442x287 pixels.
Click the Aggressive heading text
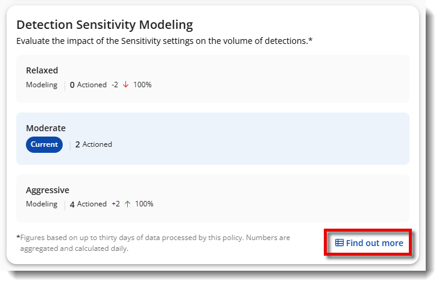coord(48,191)
